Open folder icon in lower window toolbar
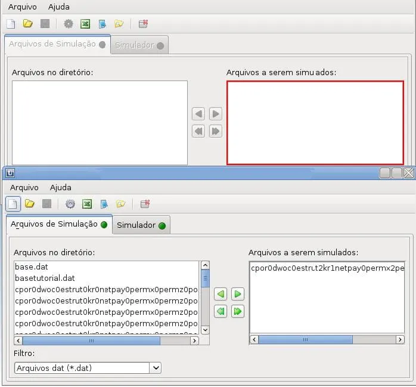Viewport: 416px width, 387px height. [29, 204]
